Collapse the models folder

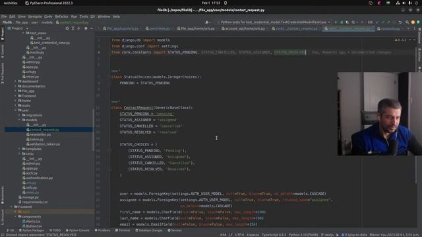tap(19, 120)
